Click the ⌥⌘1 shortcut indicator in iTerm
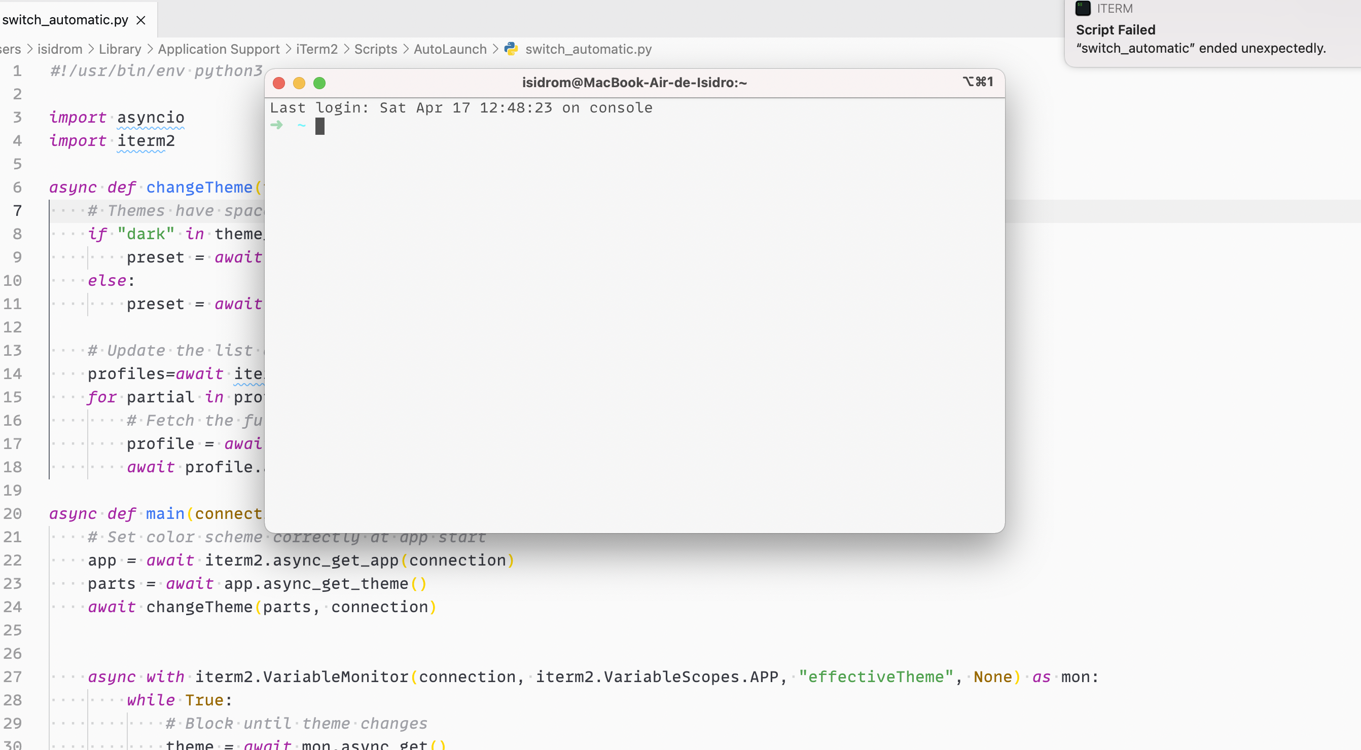This screenshot has width=1361, height=750. pos(978,82)
